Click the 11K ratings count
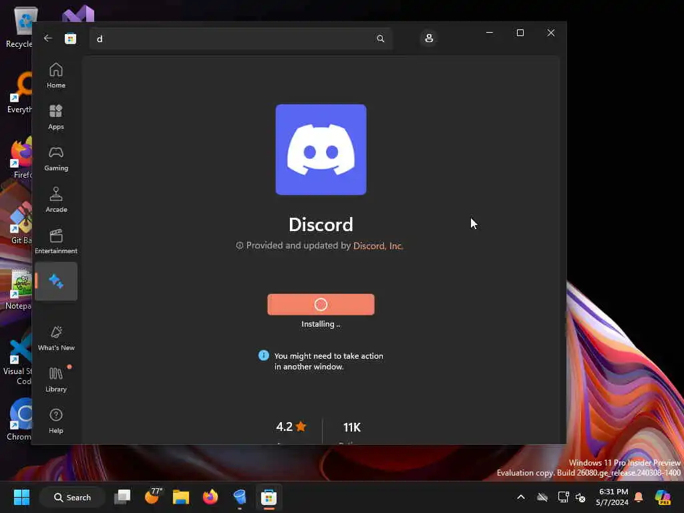 point(351,427)
